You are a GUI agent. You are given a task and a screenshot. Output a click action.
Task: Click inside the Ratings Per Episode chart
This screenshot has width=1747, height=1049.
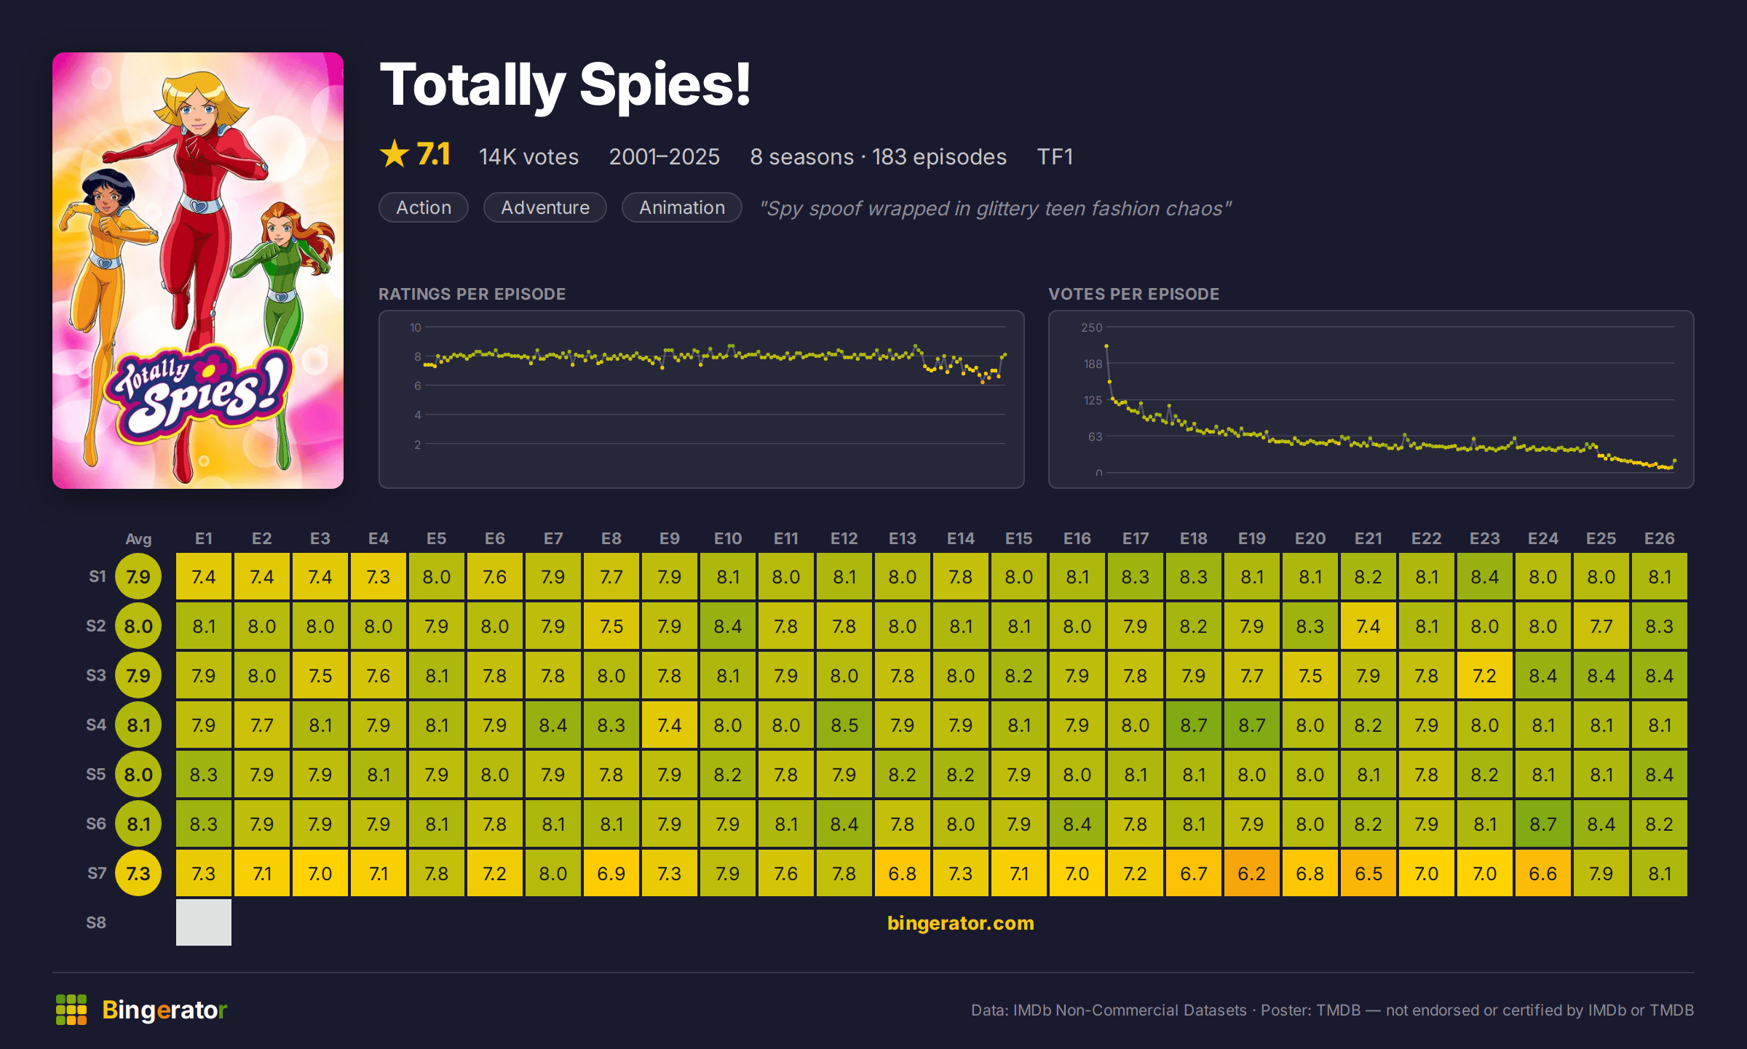coord(702,399)
